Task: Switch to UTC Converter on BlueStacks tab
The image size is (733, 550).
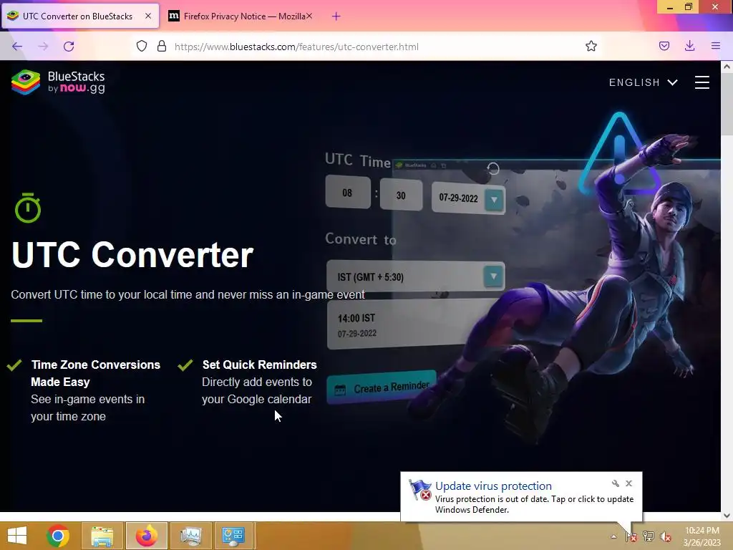Action: click(x=80, y=16)
